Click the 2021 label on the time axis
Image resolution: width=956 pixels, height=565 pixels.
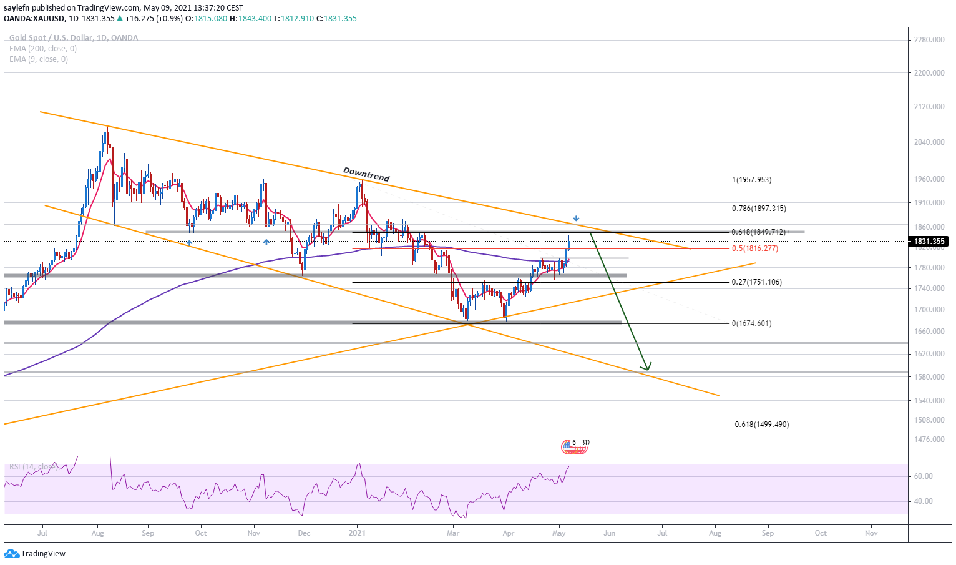coord(357,533)
